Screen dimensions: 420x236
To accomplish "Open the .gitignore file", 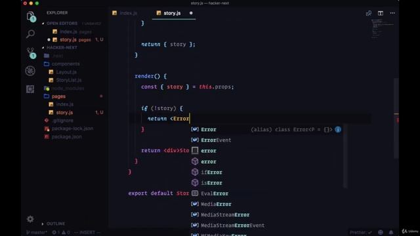I will point(63,121).
